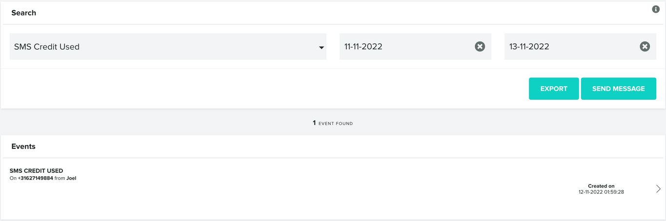Click the "Created on" label

click(601, 186)
